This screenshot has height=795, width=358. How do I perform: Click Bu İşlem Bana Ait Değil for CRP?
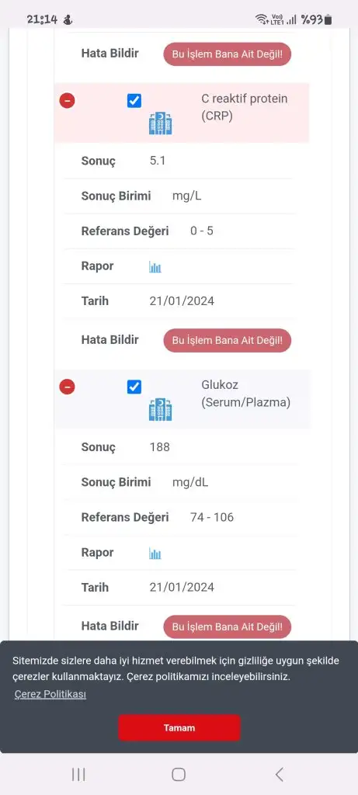point(228,340)
